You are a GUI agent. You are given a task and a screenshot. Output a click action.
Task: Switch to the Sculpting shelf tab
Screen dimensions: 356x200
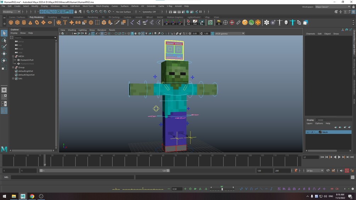pos(52,17)
